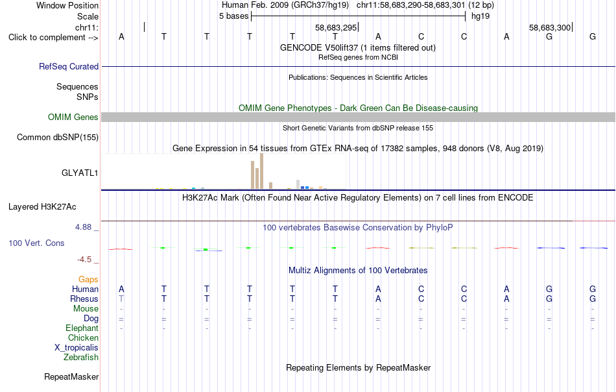Click the chr11: ruler label
This screenshot has height=392, width=616.
pyautogui.click(x=86, y=27)
